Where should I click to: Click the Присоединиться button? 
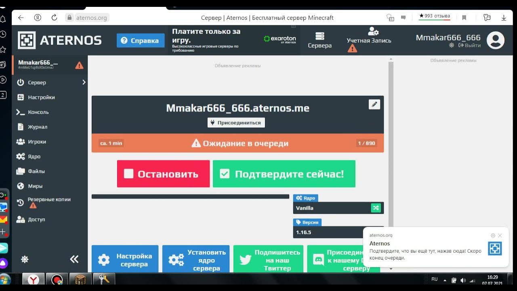tap(236, 122)
